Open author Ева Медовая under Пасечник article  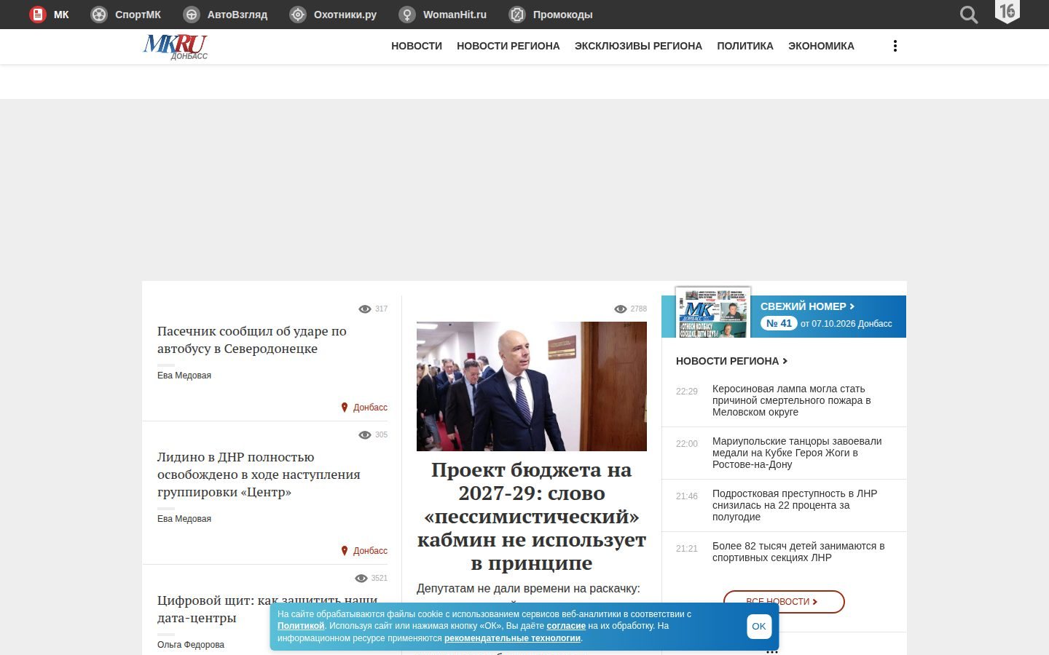pyautogui.click(x=184, y=376)
